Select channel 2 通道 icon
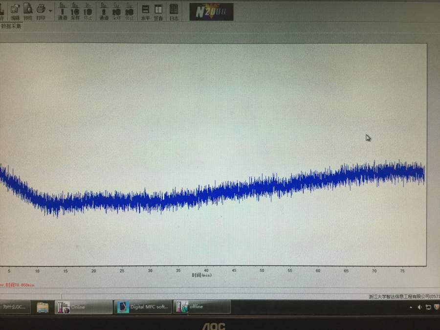This screenshot has width=440, height=330. point(104,12)
